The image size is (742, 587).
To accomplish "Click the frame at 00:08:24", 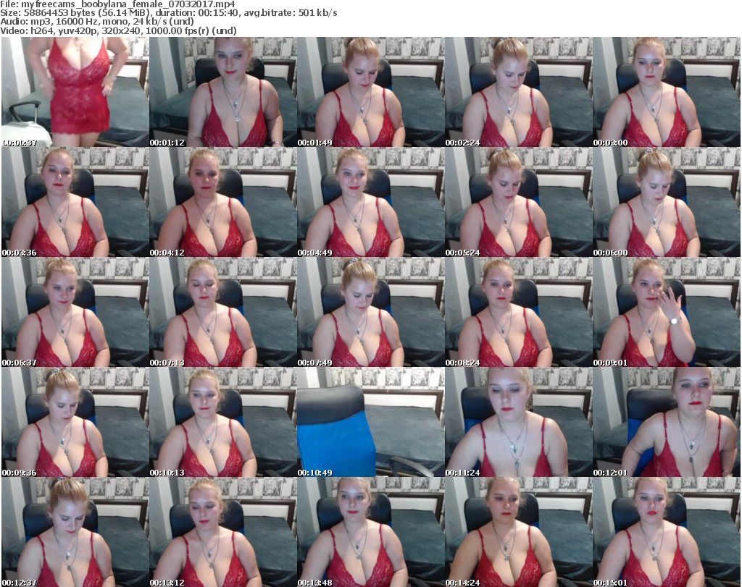I will coord(518,312).
